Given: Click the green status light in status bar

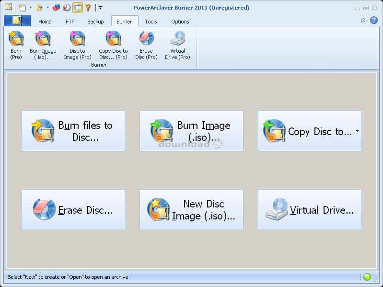Looking at the screenshot, I should (367, 277).
